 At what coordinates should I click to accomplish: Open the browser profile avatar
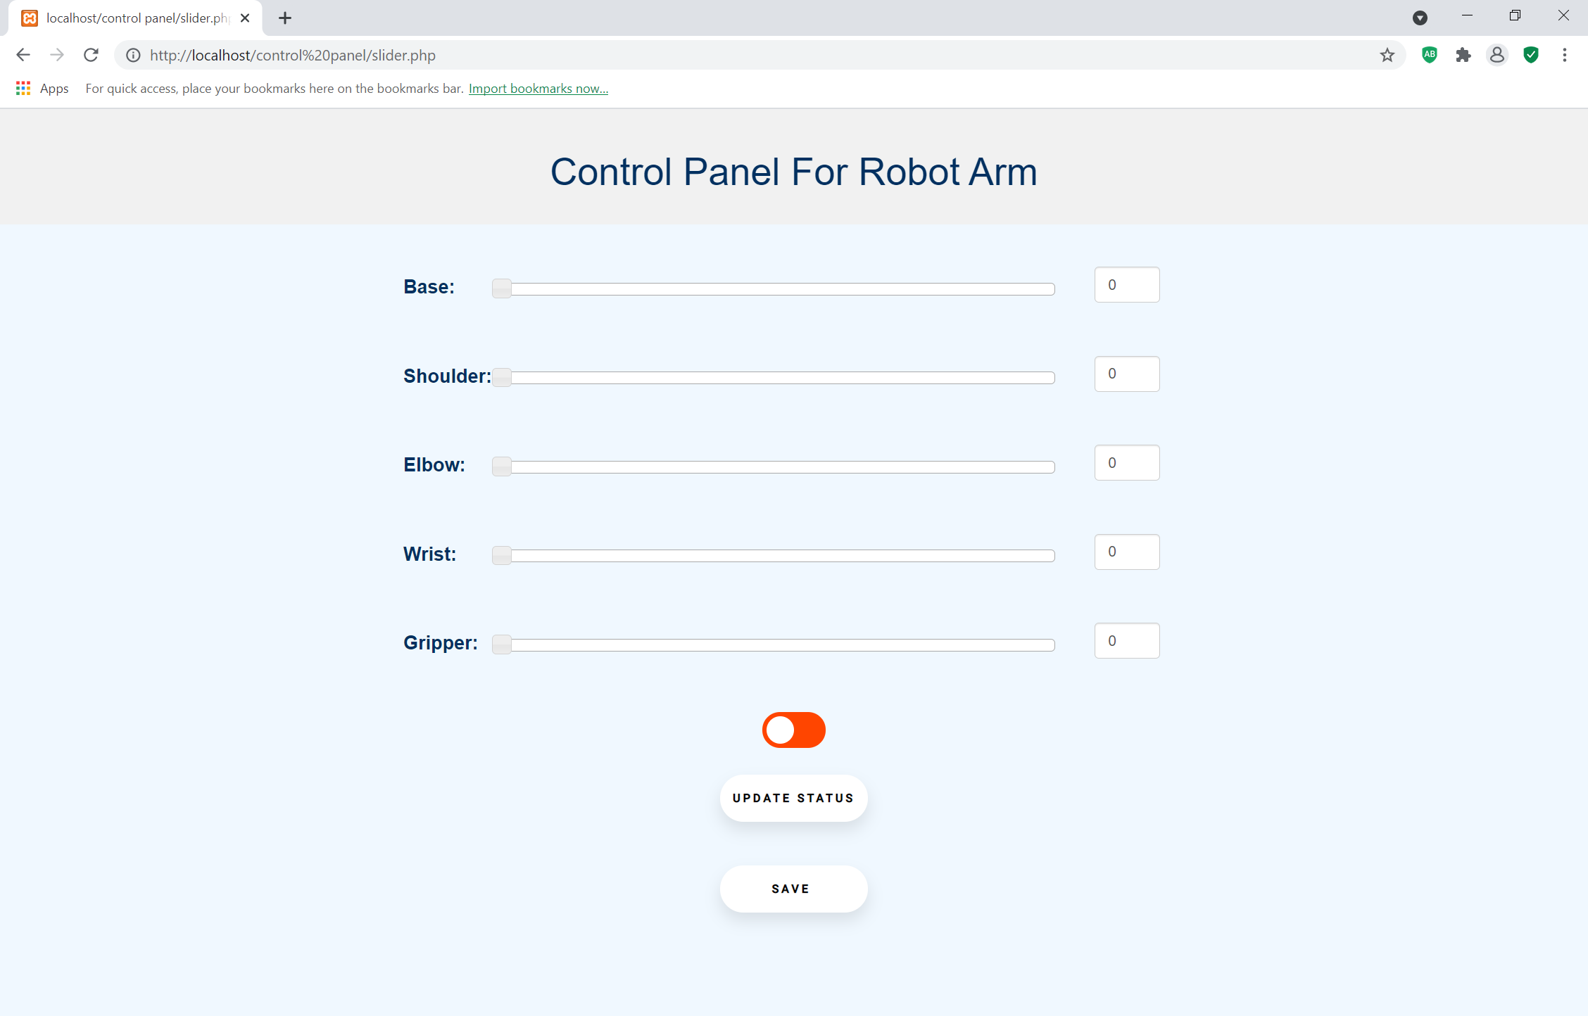coord(1497,55)
